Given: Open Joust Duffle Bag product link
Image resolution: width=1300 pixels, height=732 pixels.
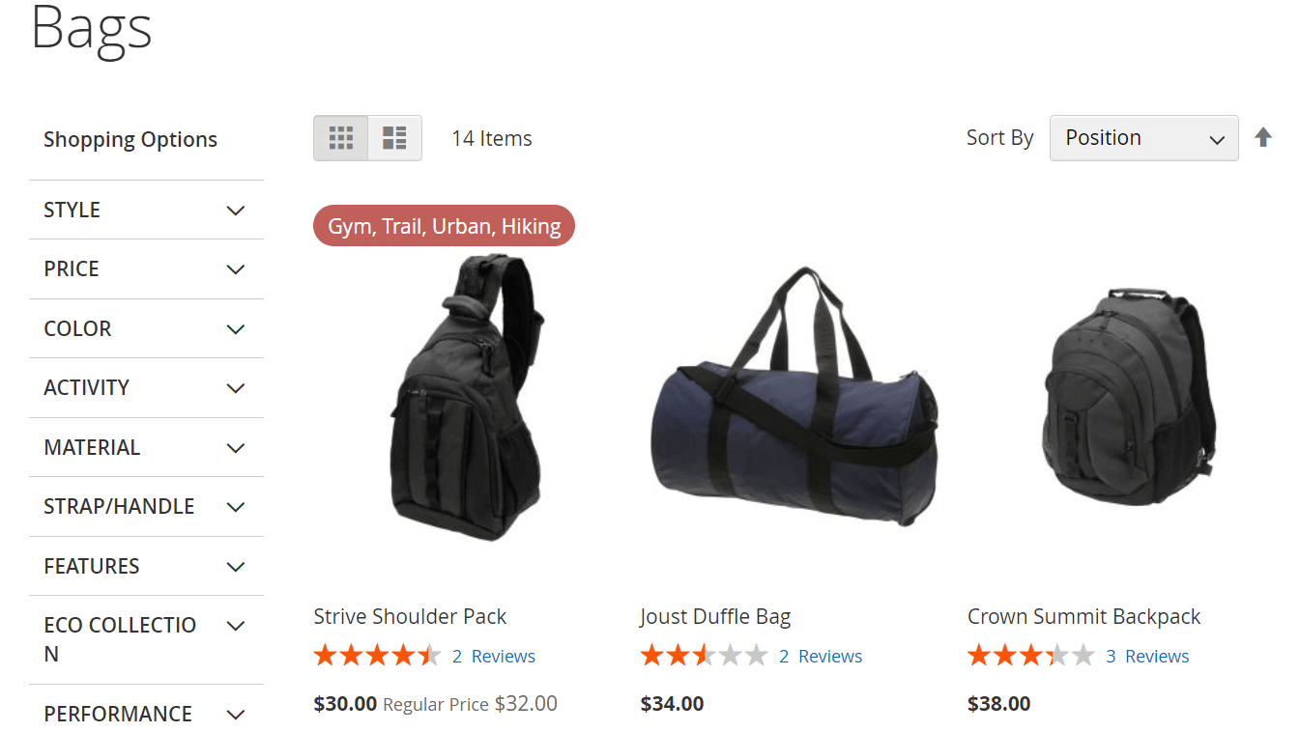Looking at the screenshot, I should pos(715,616).
